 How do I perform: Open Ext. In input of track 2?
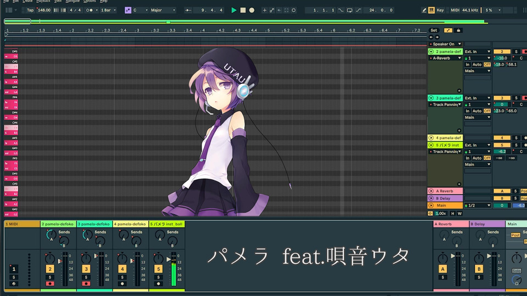(x=478, y=52)
